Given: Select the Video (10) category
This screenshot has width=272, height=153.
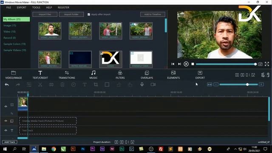Looking at the screenshot, I should click(x=9, y=31).
